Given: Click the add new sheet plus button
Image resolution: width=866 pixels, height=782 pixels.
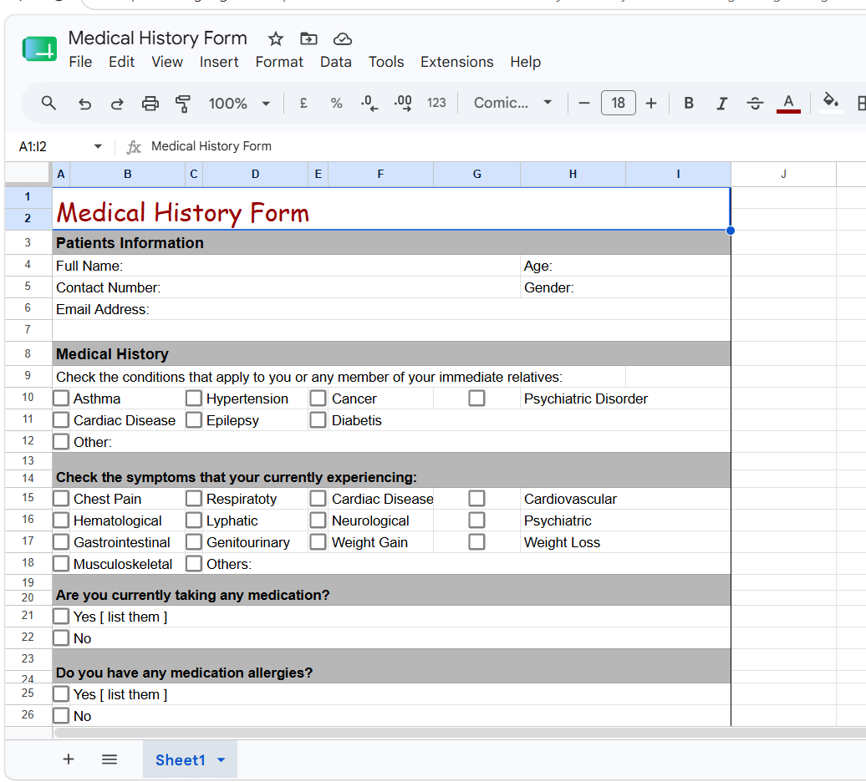Looking at the screenshot, I should [69, 759].
